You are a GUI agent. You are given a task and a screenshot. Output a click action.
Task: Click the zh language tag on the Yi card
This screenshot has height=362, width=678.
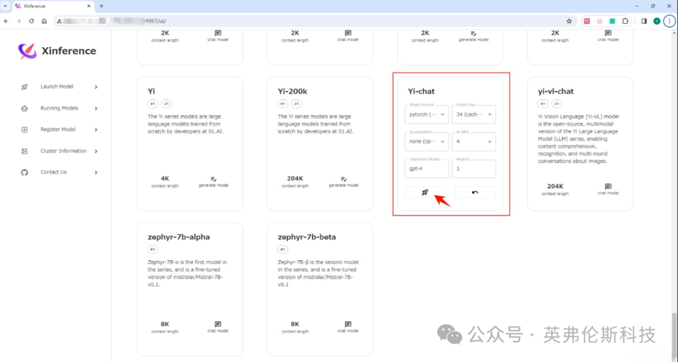[x=166, y=104]
